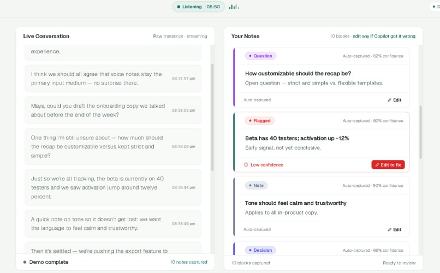Image resolution: width=440 pixels, height=273 pixels.
Task: Click the pencil icon on the Question note
Action: 389,100
